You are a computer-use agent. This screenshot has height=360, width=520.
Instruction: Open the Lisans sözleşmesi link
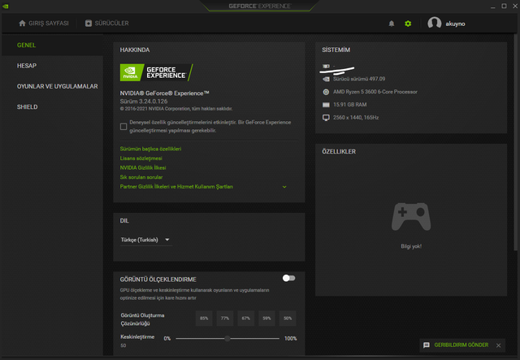click(x=141, y=158)
